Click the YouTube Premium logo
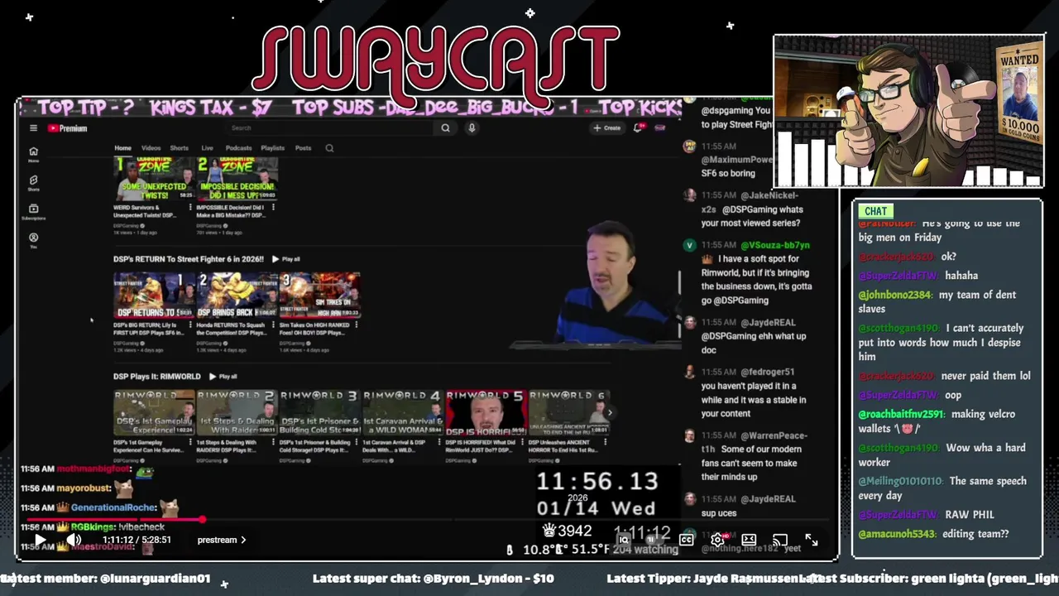This screenshot has width=1059, height=596. [67, 128]
